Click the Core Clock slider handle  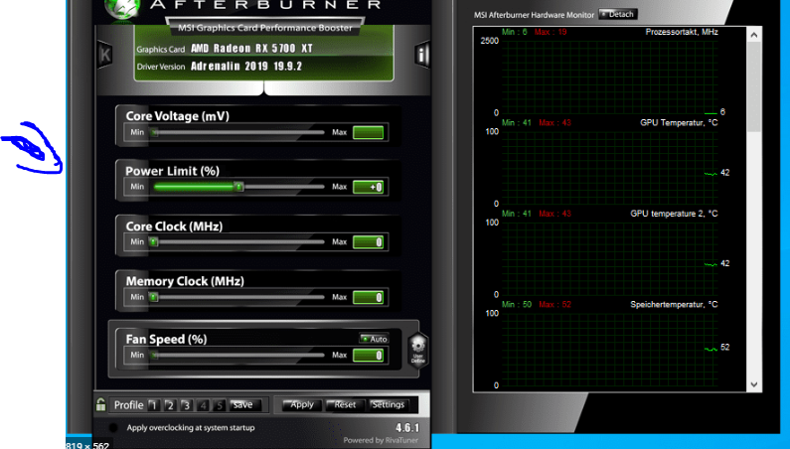coord(154,242)
